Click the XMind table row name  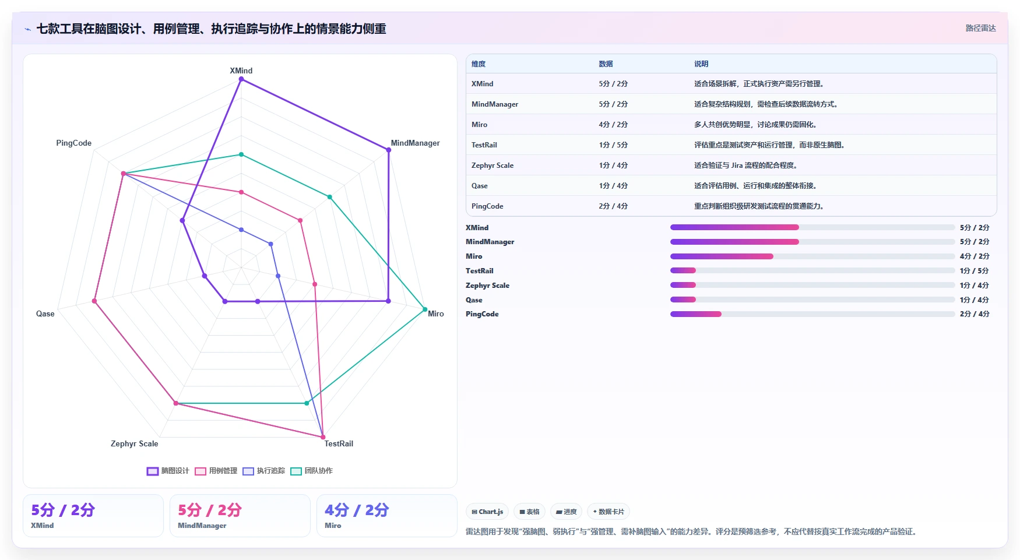coord(482,84)
